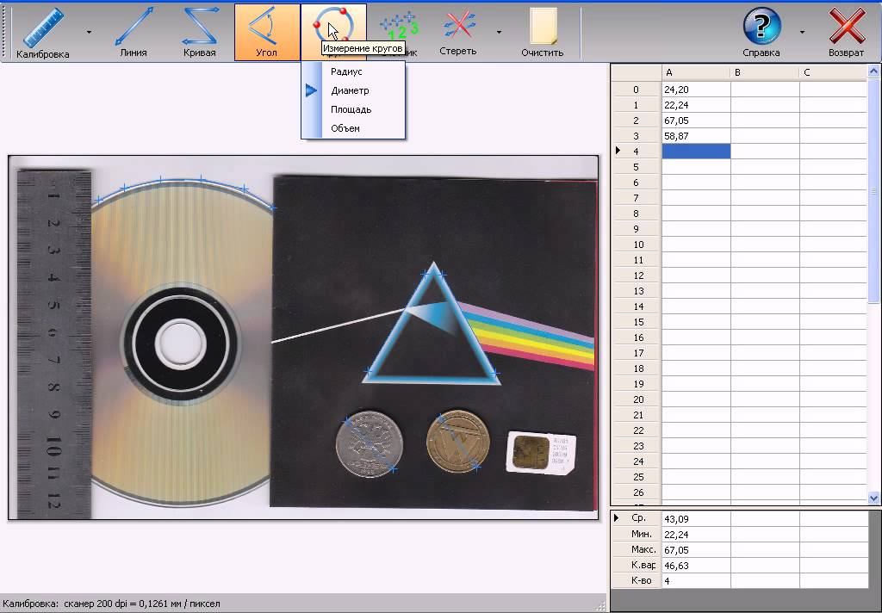This screenshot has height=613, width=882.
Task: Select row header 20 in table
Action: (637, 399)
